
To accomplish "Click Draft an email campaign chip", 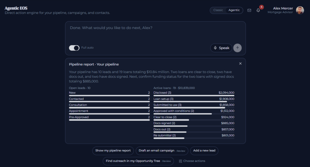I will 162,151.
